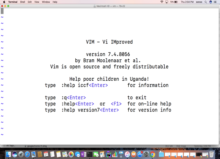Click the Wi-Fi status icon
Screen dimensions: 220x159
point(162,2)
